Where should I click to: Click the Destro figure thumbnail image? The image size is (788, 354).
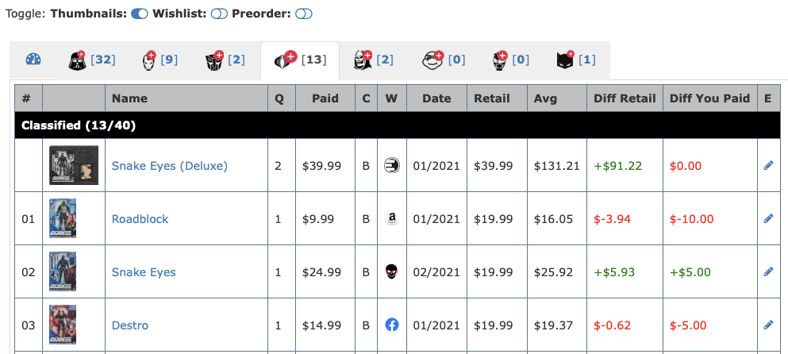(63, 325)
